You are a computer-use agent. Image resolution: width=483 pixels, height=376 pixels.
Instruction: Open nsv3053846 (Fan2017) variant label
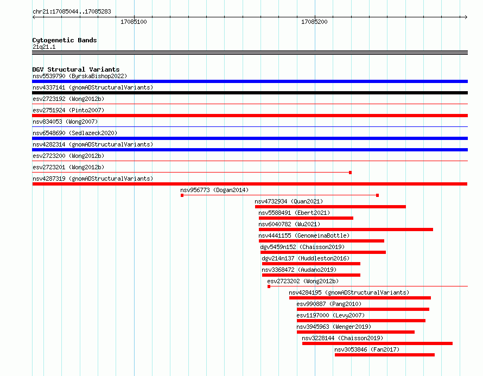point(367,349)
